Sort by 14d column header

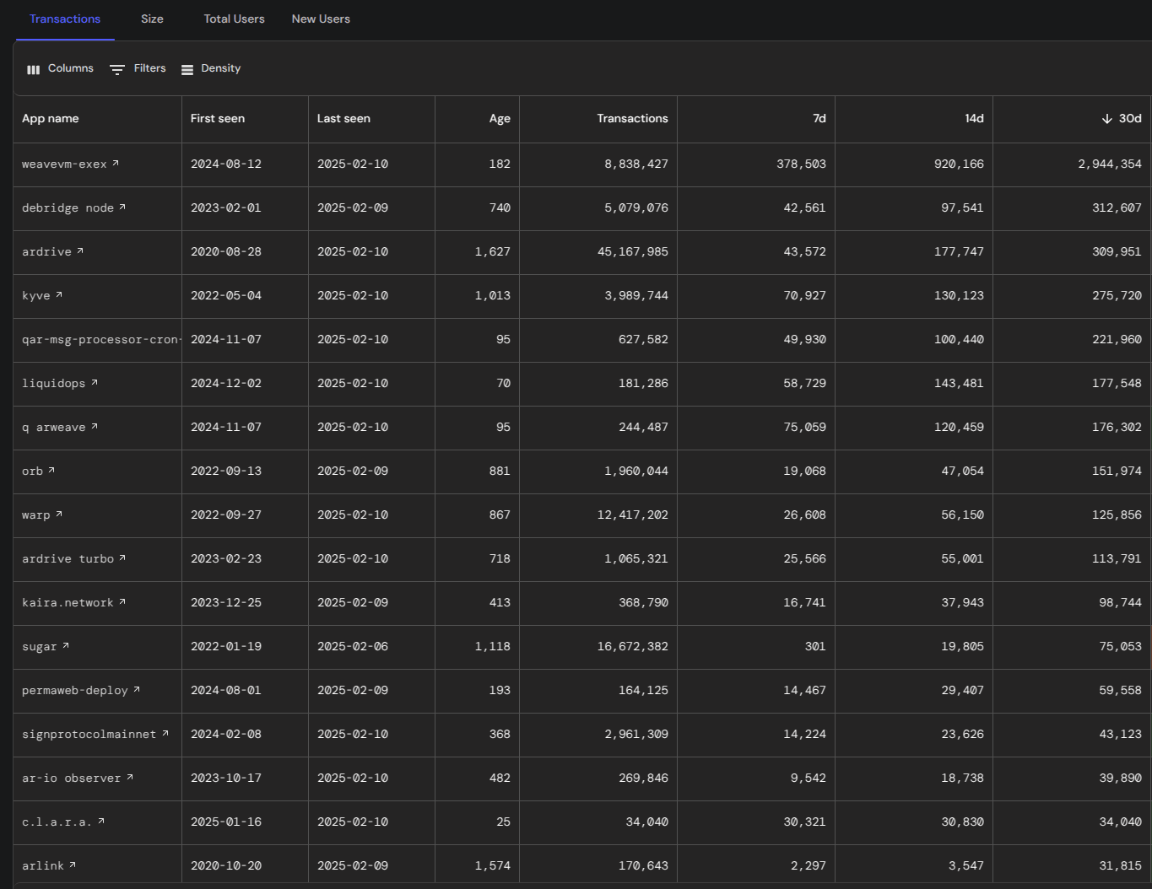[974, 118]
